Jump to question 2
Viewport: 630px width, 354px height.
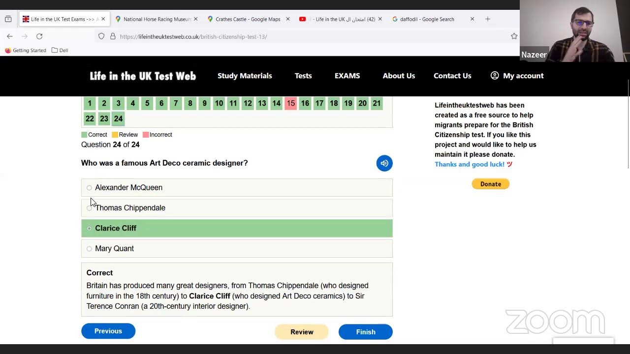tap(104, 103)
